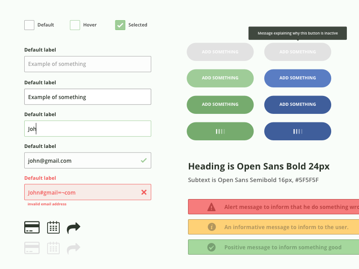Click the dark green ADD SOMETHING button
Screen dimensions: 359x269
(220, 104)
